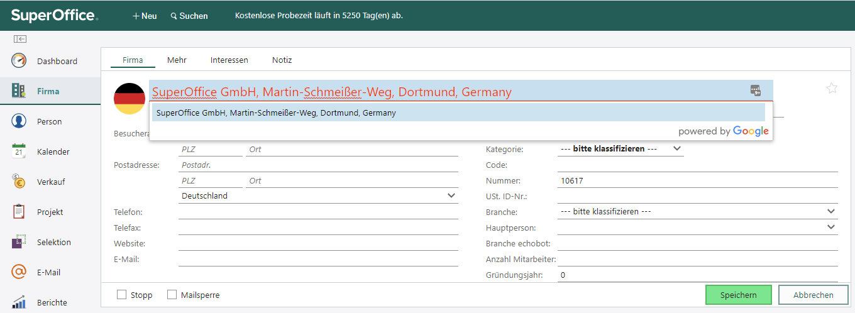Open the E-Mail at-sign icon
855x313 pixels.
pos(19,272)
